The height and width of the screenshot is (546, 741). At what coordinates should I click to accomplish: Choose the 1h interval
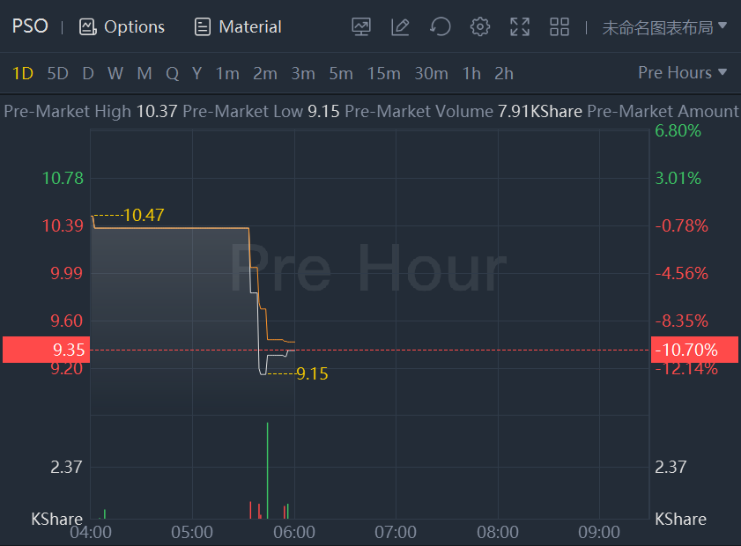pyautogui.click(x=471, y=73)
